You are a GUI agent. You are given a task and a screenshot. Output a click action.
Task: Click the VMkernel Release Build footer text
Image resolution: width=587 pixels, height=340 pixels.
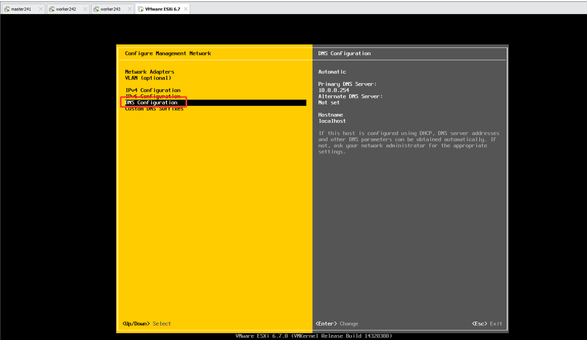[314, 336]
